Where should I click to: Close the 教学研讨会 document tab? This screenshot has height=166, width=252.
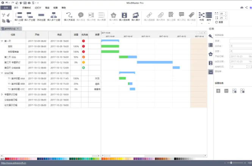[x=18, y=28]
